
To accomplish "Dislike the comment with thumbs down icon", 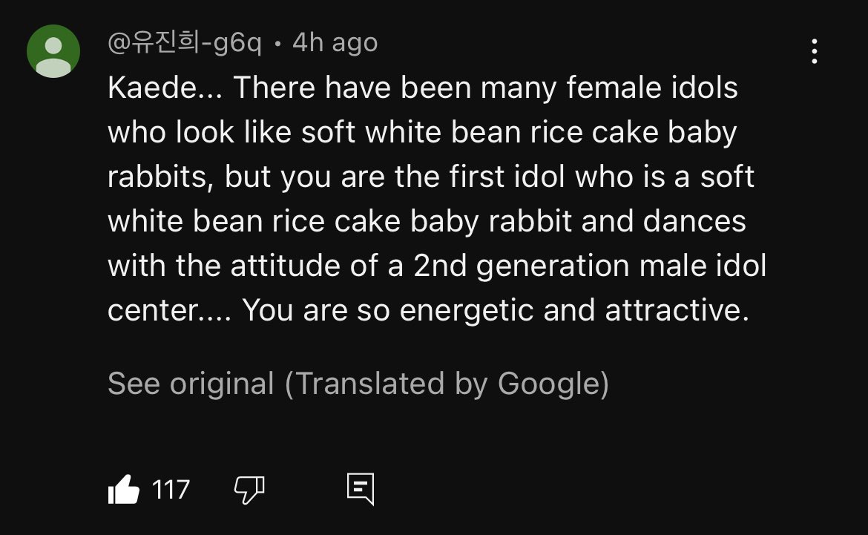I will (x=249, y=490).
